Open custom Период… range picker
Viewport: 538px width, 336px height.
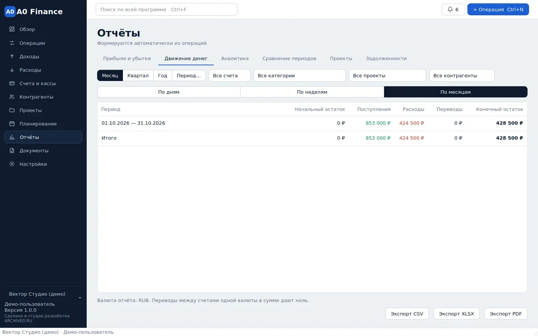(x=189, y=76)
